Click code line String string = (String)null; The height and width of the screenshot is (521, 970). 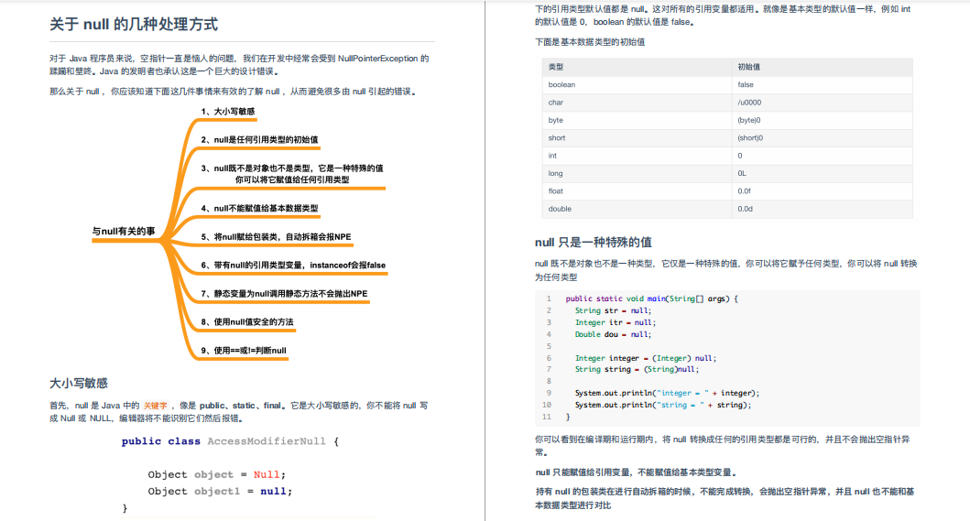click(637, 369)
